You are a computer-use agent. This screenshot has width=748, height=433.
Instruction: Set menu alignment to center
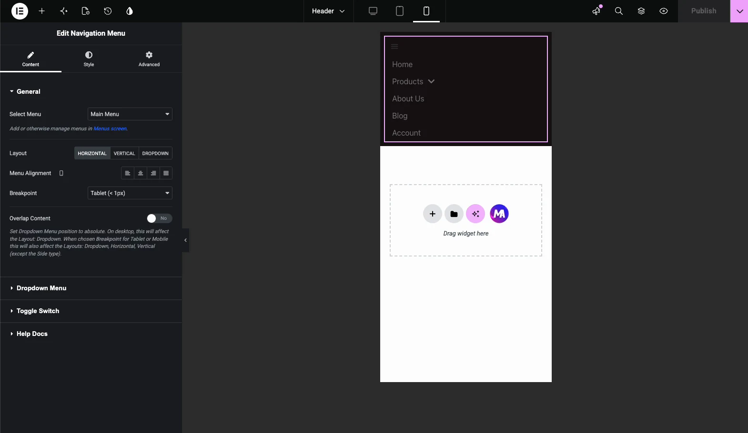click(141, 173)
